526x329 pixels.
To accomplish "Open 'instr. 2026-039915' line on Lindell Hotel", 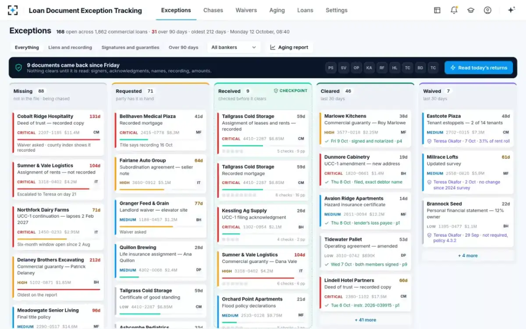I will (363, 305).
